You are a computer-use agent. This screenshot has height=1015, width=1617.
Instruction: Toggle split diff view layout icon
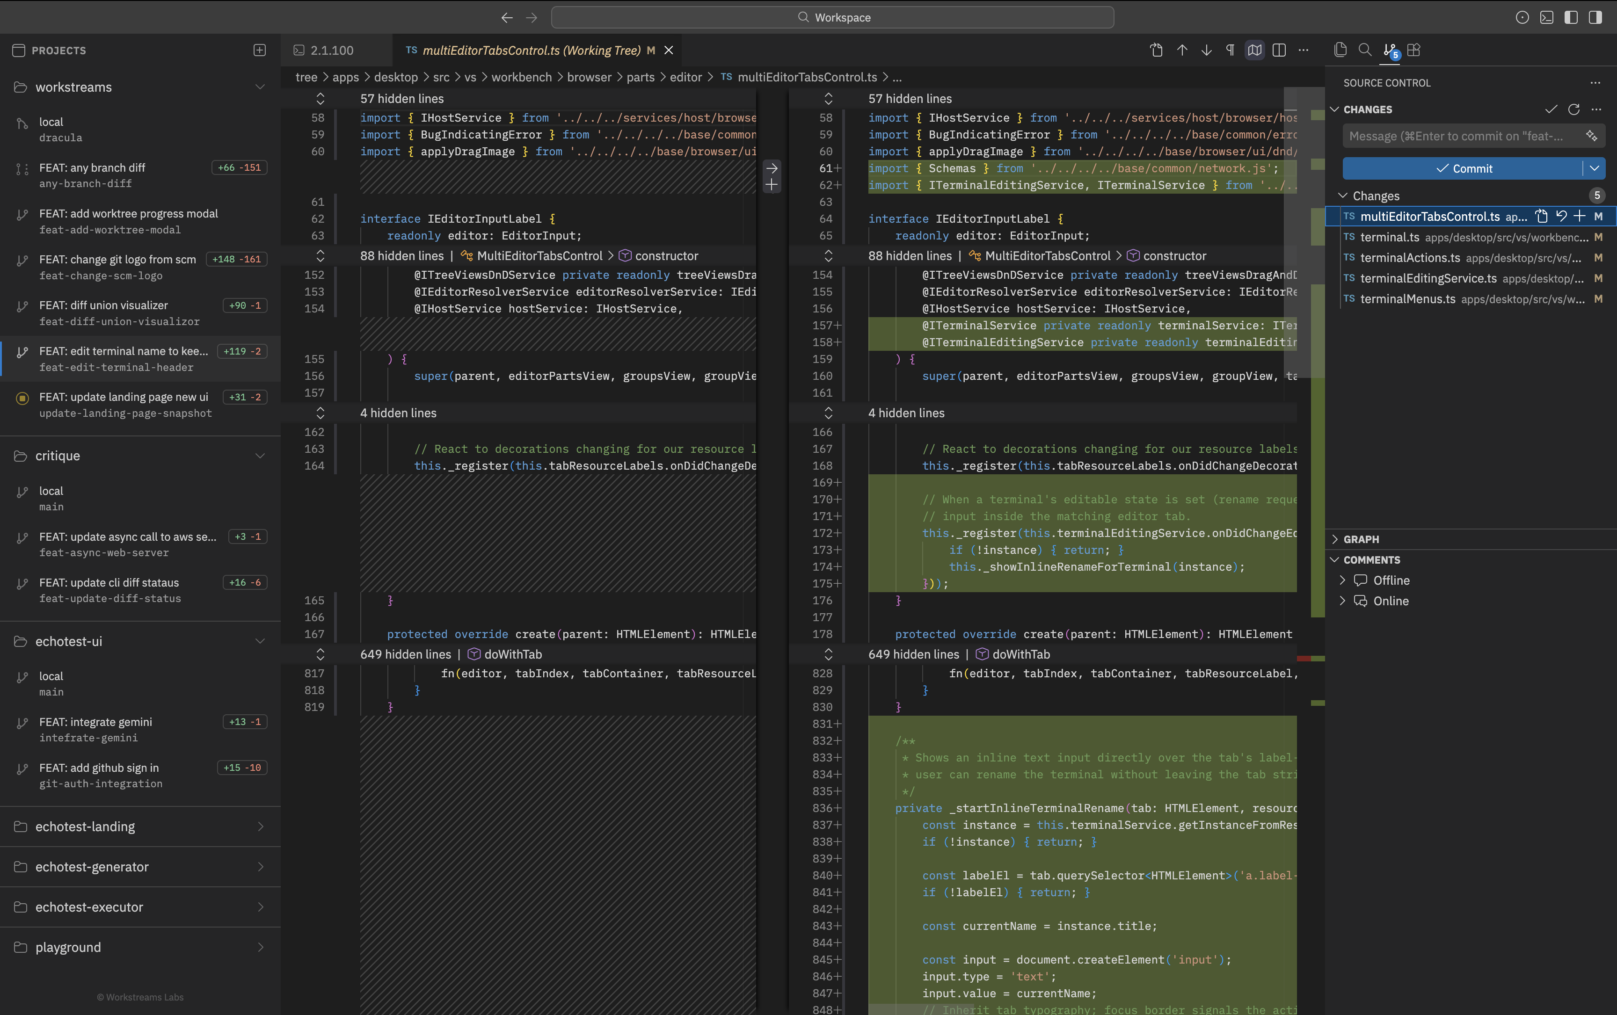click(x=1279, y=50)
